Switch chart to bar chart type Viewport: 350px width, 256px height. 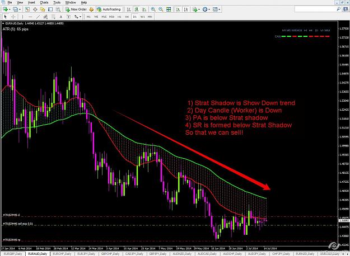pos(129,10)
